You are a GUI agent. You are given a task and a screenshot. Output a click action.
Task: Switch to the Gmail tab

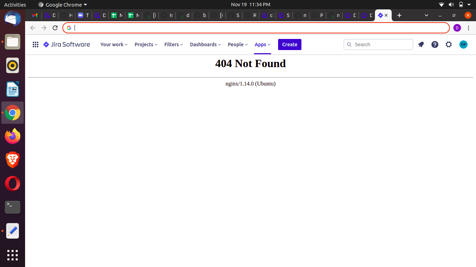pyautogui.click(x=35, y=15)
